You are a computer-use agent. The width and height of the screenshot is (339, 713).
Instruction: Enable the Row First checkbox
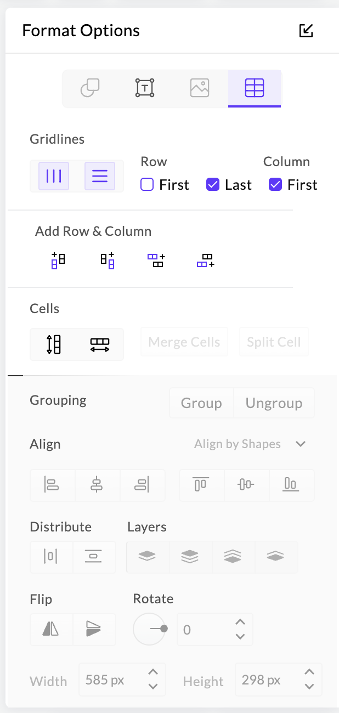click(147, 185)
